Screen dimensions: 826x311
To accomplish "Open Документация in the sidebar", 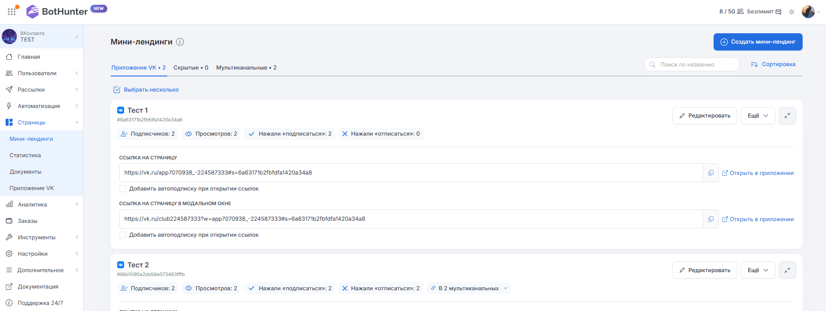I will point(42,286).
